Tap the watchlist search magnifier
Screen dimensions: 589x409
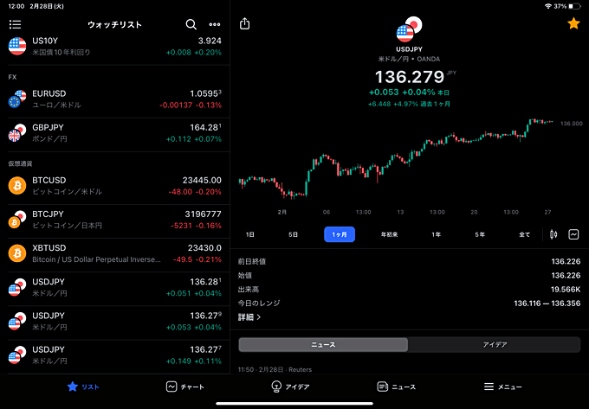pyautogui.click(x=191, y=24)
